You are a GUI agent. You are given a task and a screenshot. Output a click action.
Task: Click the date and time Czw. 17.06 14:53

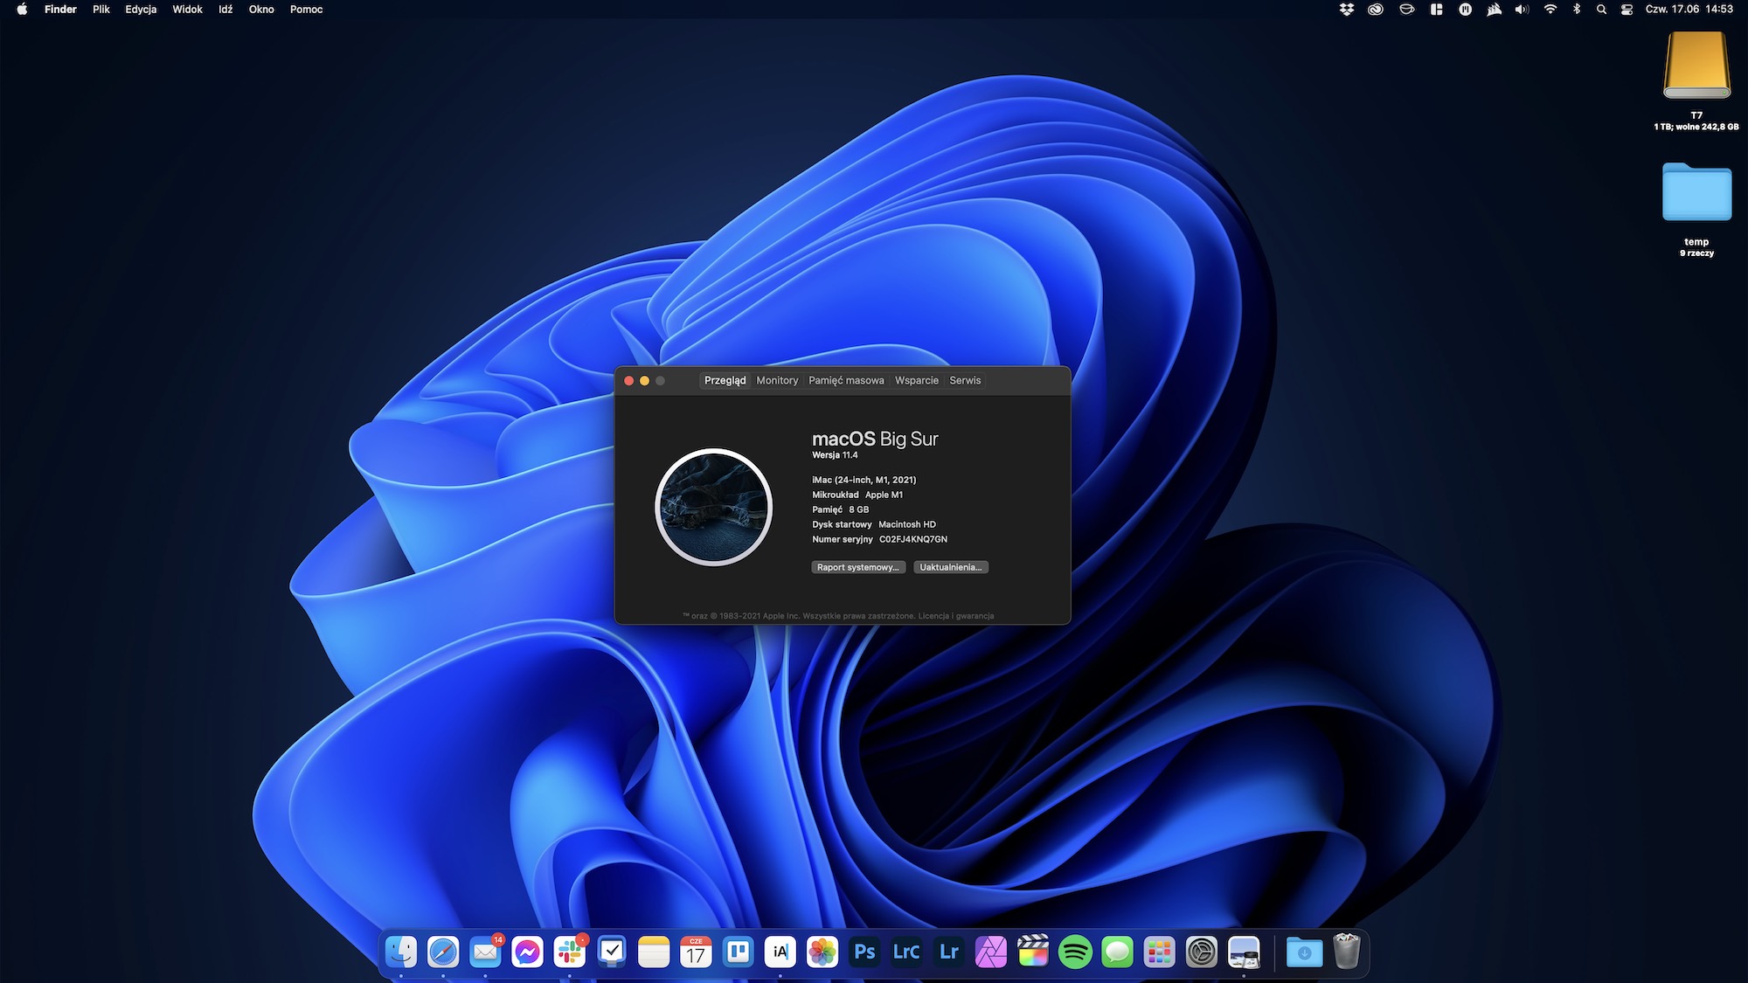tap(1689, 10)
